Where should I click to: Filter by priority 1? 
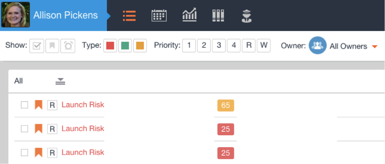pyautogui.click(x=189, y=46)
